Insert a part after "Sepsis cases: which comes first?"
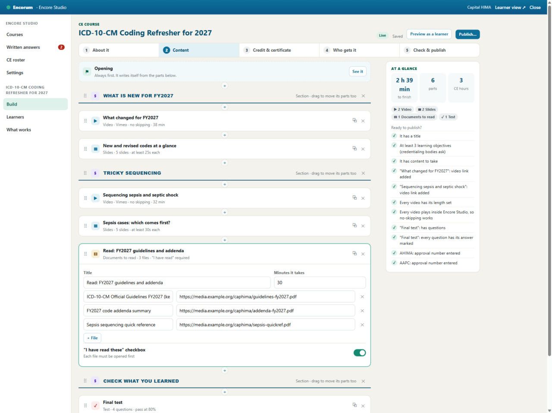Viewport: 552px width, 413px height. [225, 240]
